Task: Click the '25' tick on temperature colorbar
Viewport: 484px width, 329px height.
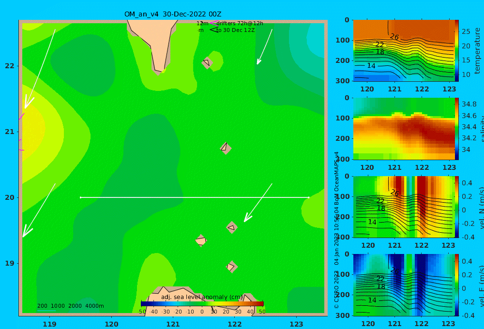Action: pyautogui.click(x=466, y=31)
